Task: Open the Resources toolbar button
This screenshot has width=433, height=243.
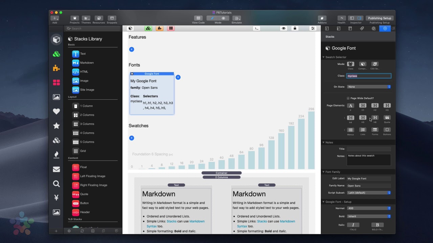Action: pyautogui.click(x=99, y=18)
